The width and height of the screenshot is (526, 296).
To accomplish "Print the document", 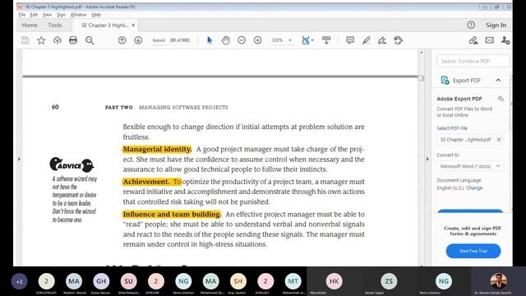I will tap(73, 40).
